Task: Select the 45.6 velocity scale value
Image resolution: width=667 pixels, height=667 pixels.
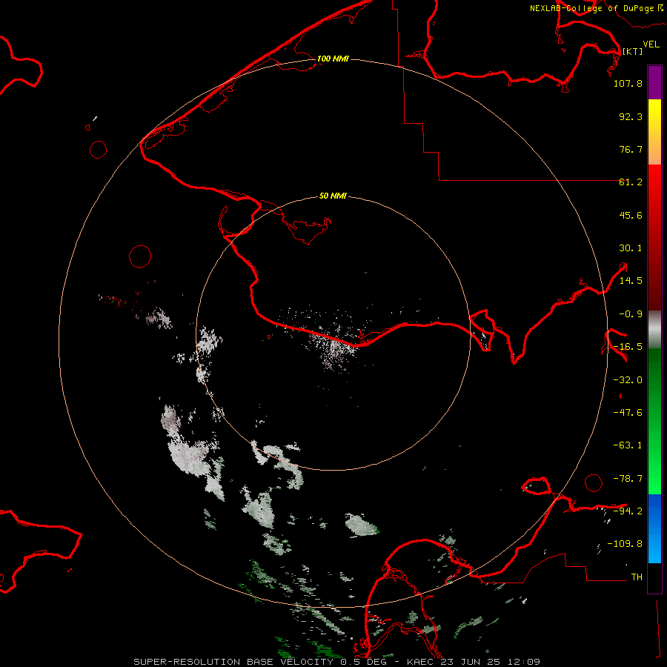Action: tap(631, 215)
